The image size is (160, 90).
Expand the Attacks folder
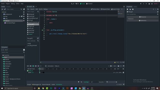[3, 59]
